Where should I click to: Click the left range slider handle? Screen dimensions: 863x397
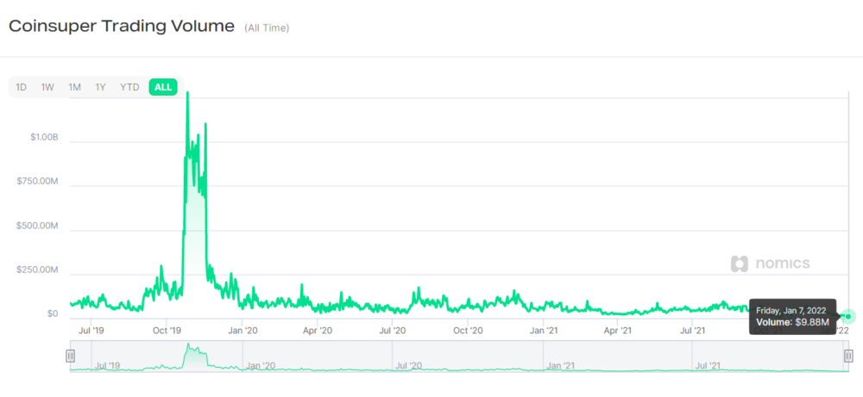pyautogui.click(x=70, y=356)
